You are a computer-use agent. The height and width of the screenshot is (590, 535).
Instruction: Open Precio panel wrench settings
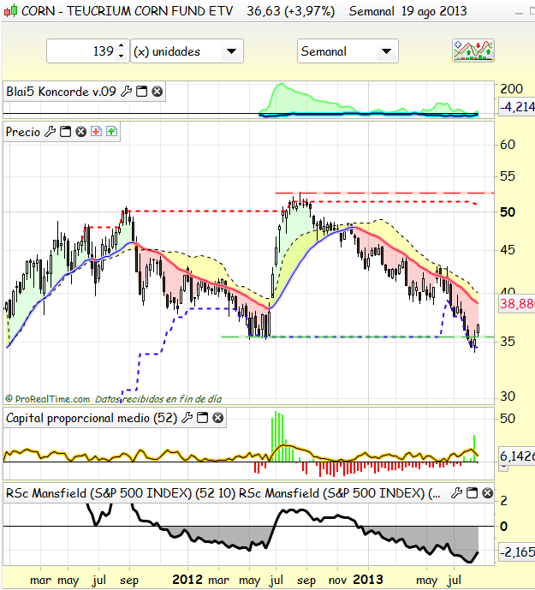point(50,131)
